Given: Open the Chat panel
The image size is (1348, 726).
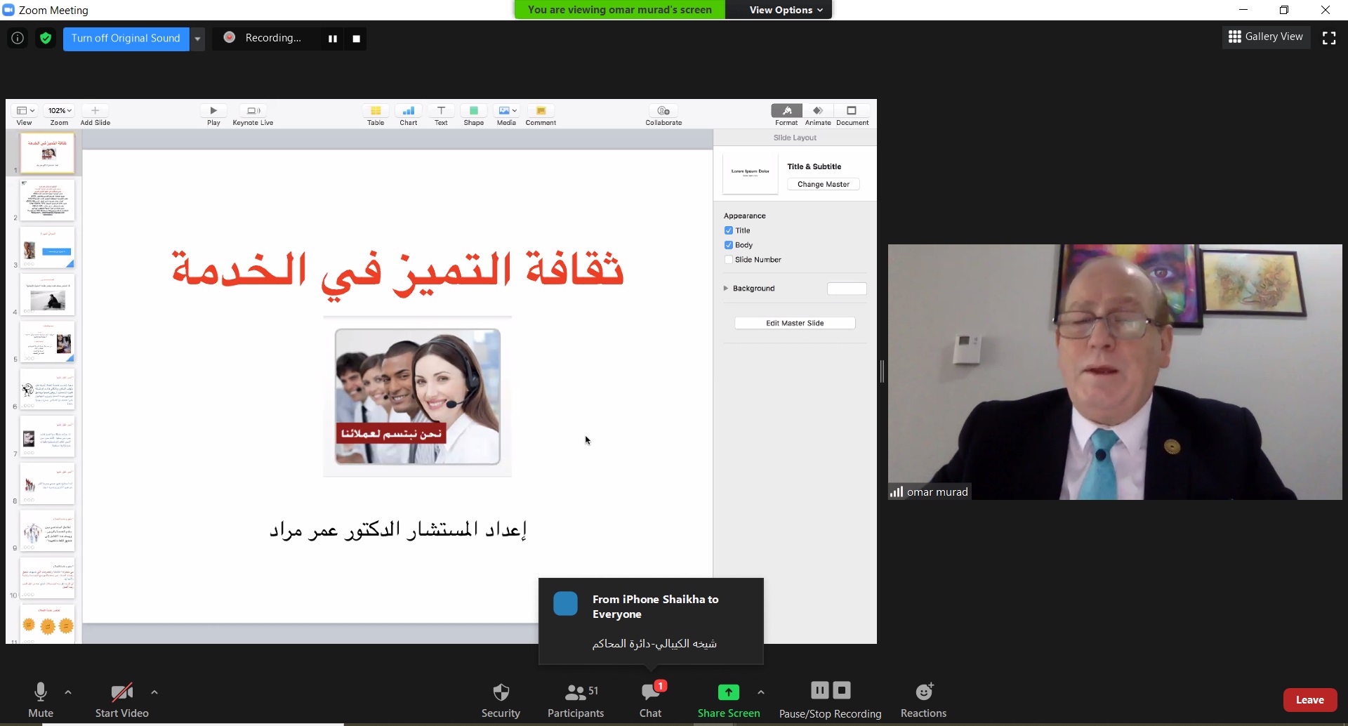Looking at the screenshot, I should pyautogui.click(x=650, y=693).
